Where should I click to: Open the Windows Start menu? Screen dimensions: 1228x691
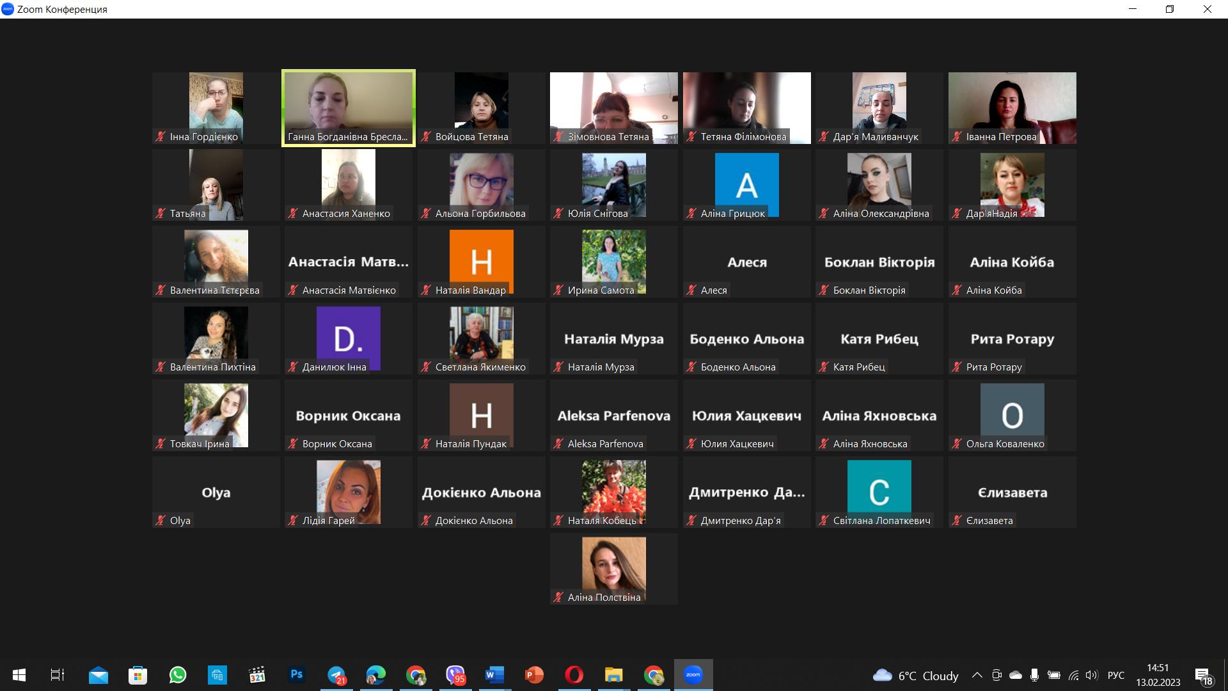click(19, 675)
